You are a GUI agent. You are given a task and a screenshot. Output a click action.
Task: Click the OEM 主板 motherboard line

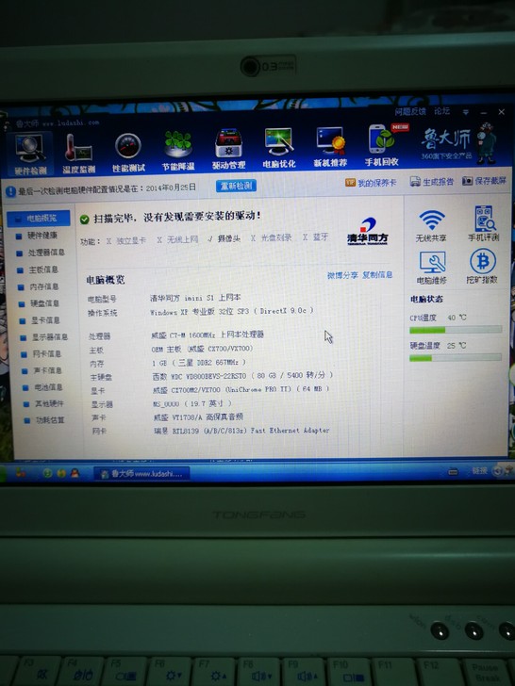[202, 349]
